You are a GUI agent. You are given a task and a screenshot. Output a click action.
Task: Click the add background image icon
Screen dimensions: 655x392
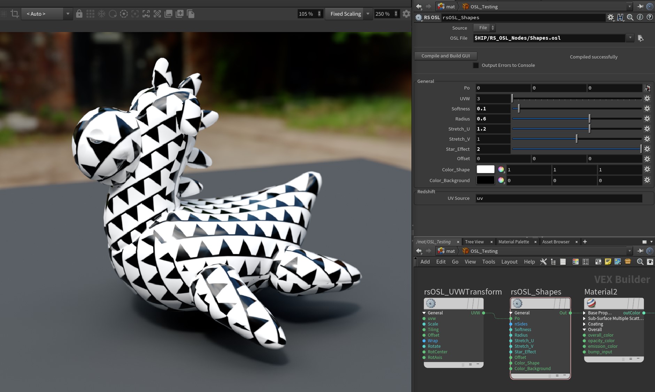(618, 262)
